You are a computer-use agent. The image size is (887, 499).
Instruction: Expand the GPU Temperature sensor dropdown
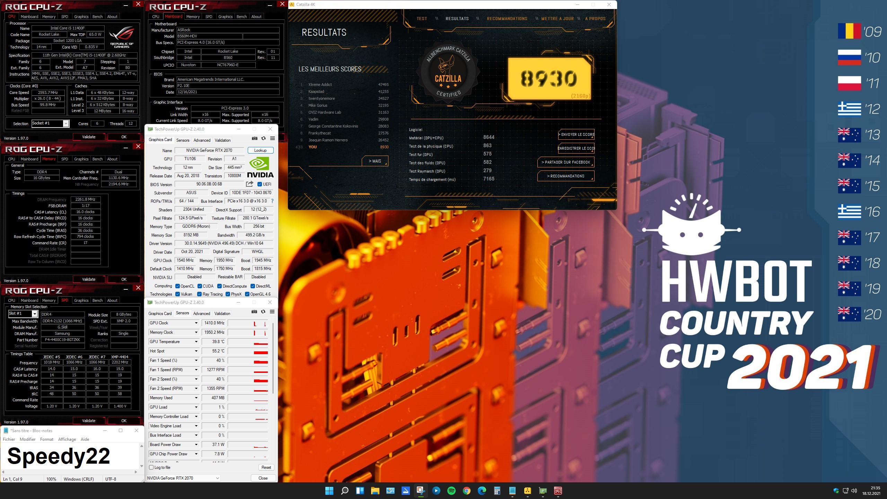point(196,341)
